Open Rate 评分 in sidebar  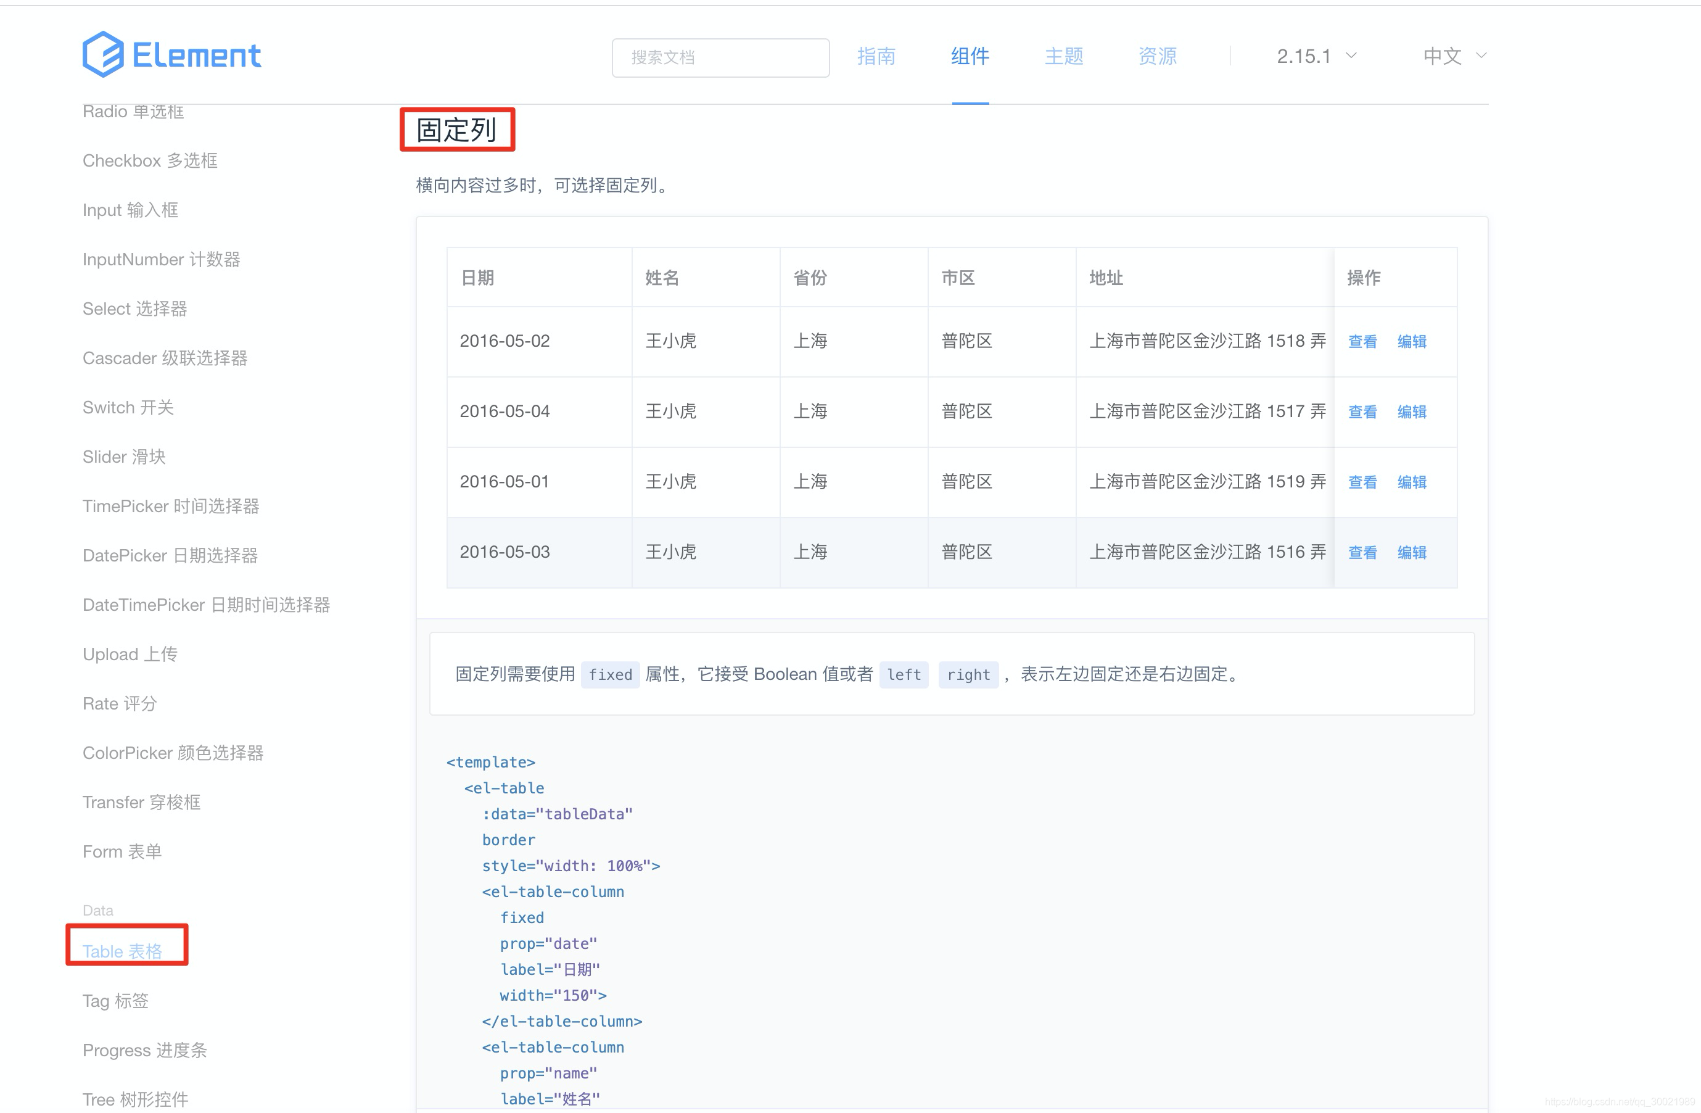pyautogui.click(x=120, y=703)
